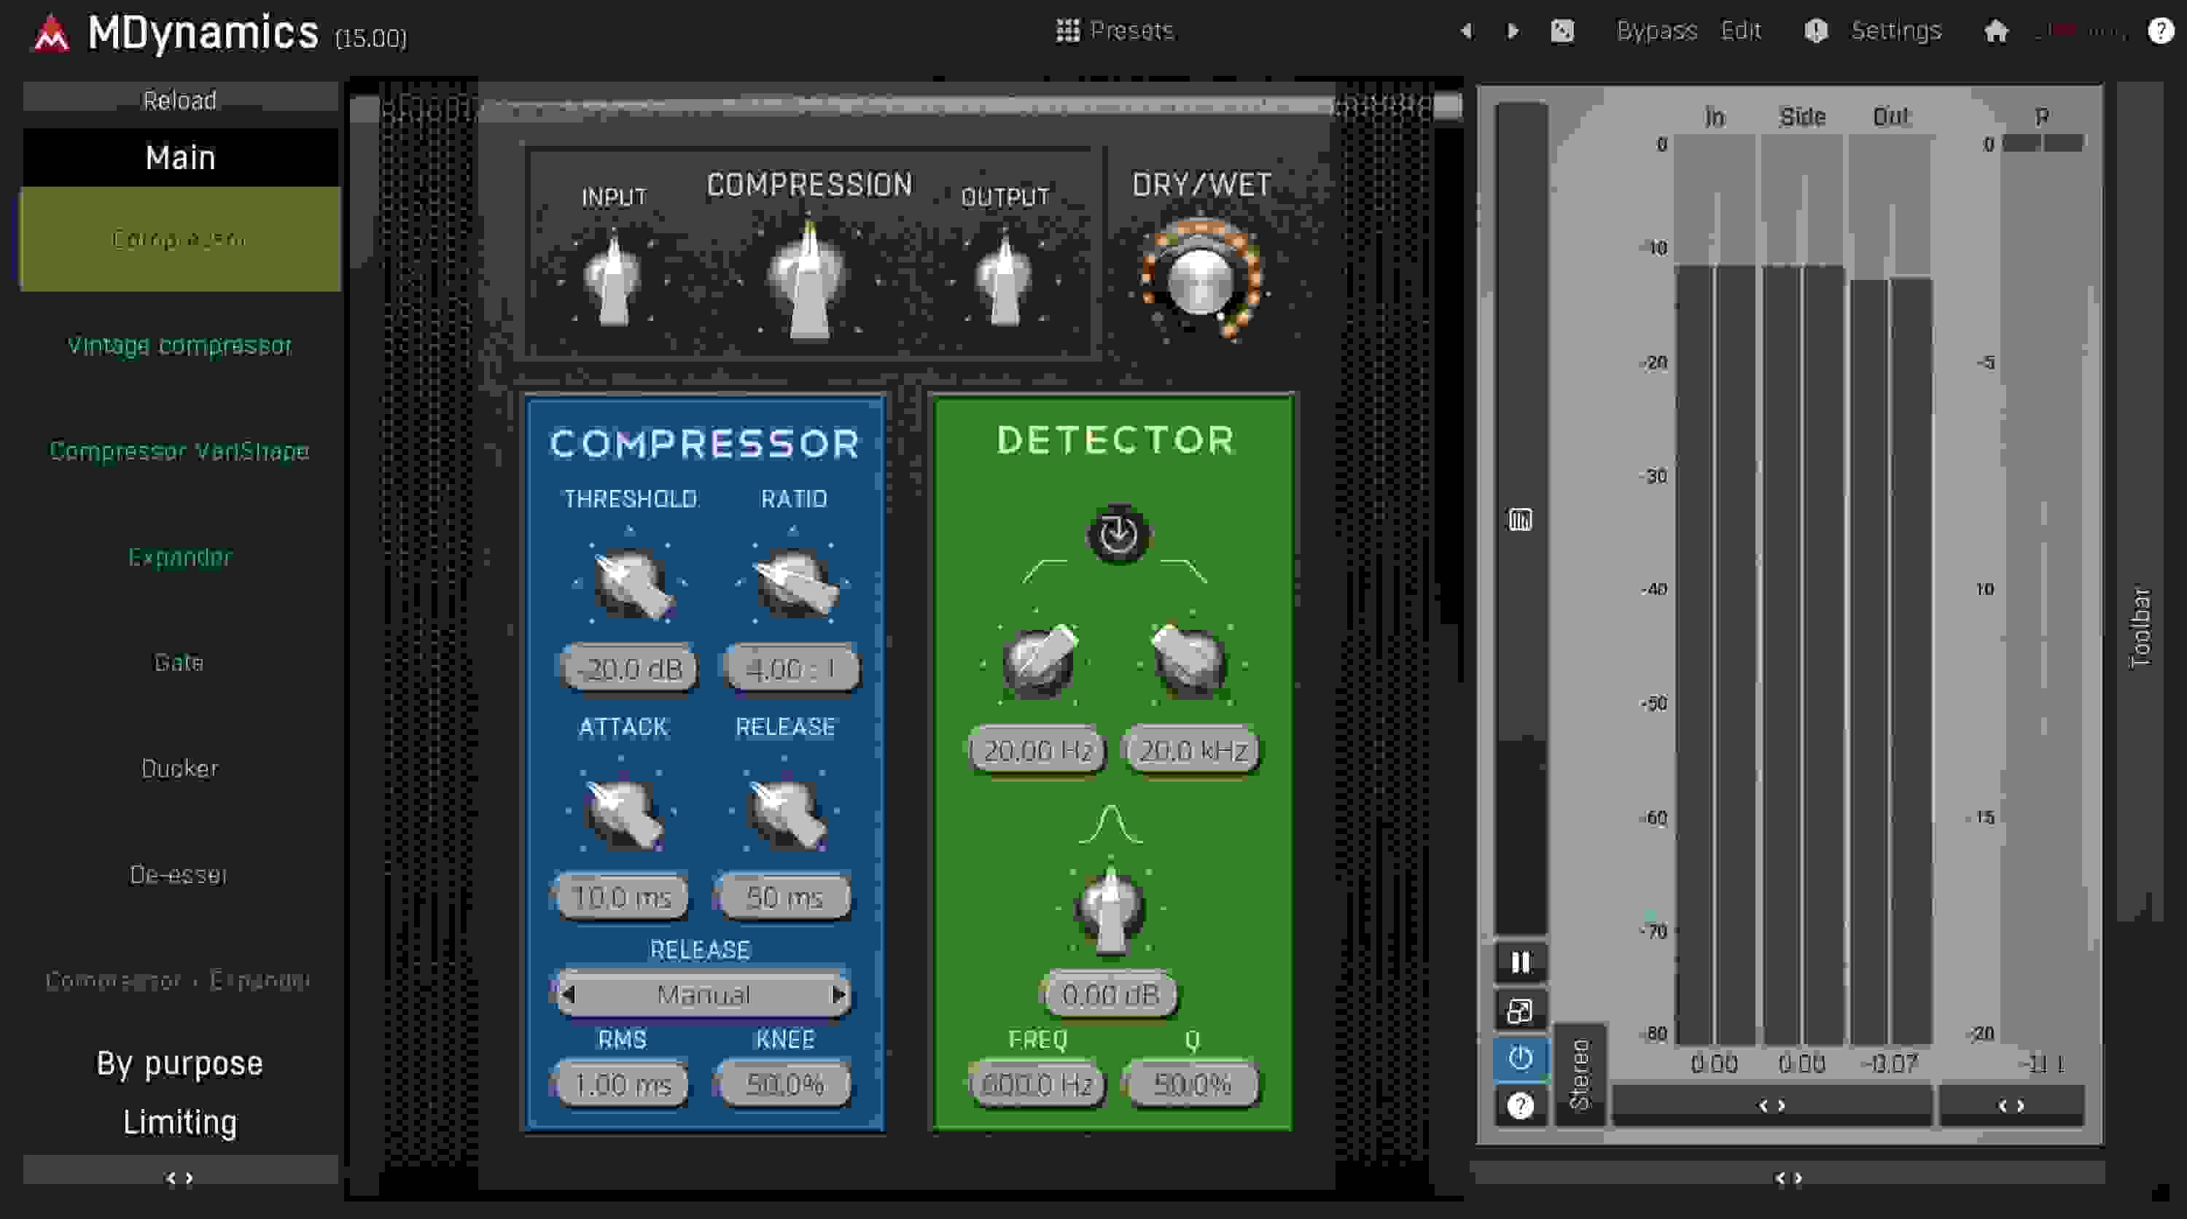
Task: Click the help question mark in the meter panel
Action: pyautogui.click(x=1520, y=1105)
